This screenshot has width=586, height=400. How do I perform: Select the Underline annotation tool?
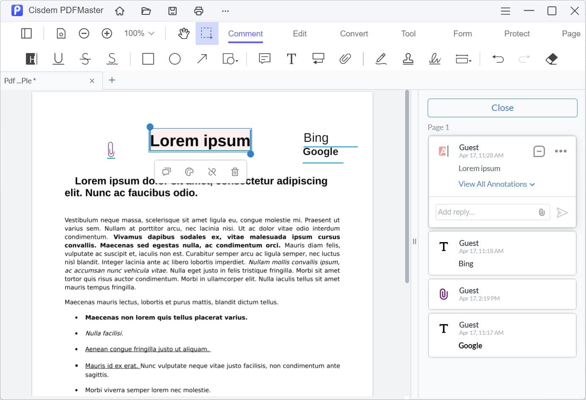58,59
